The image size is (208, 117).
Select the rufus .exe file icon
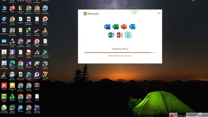(37, 53)
